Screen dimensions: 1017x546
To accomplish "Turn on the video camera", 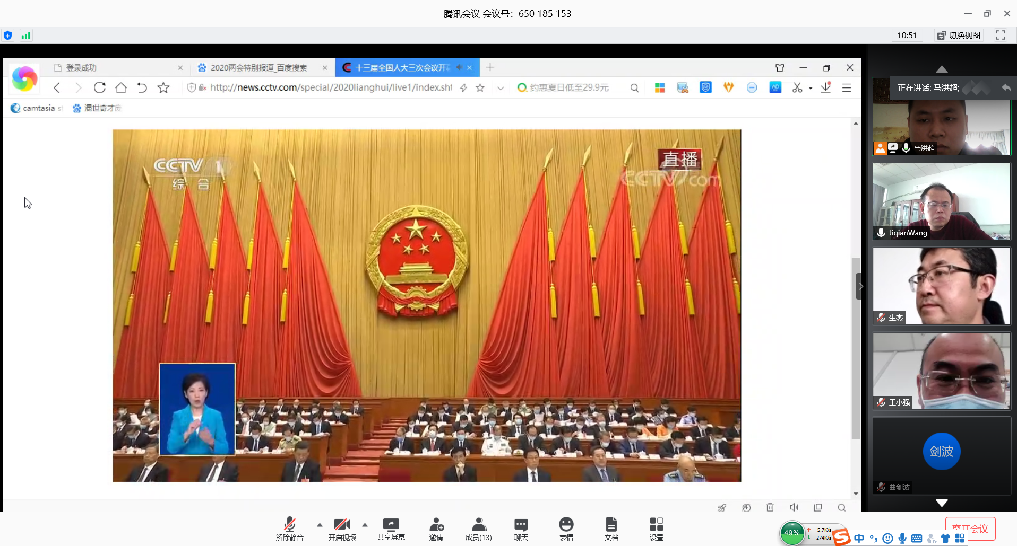I will (x=342, y=525).
